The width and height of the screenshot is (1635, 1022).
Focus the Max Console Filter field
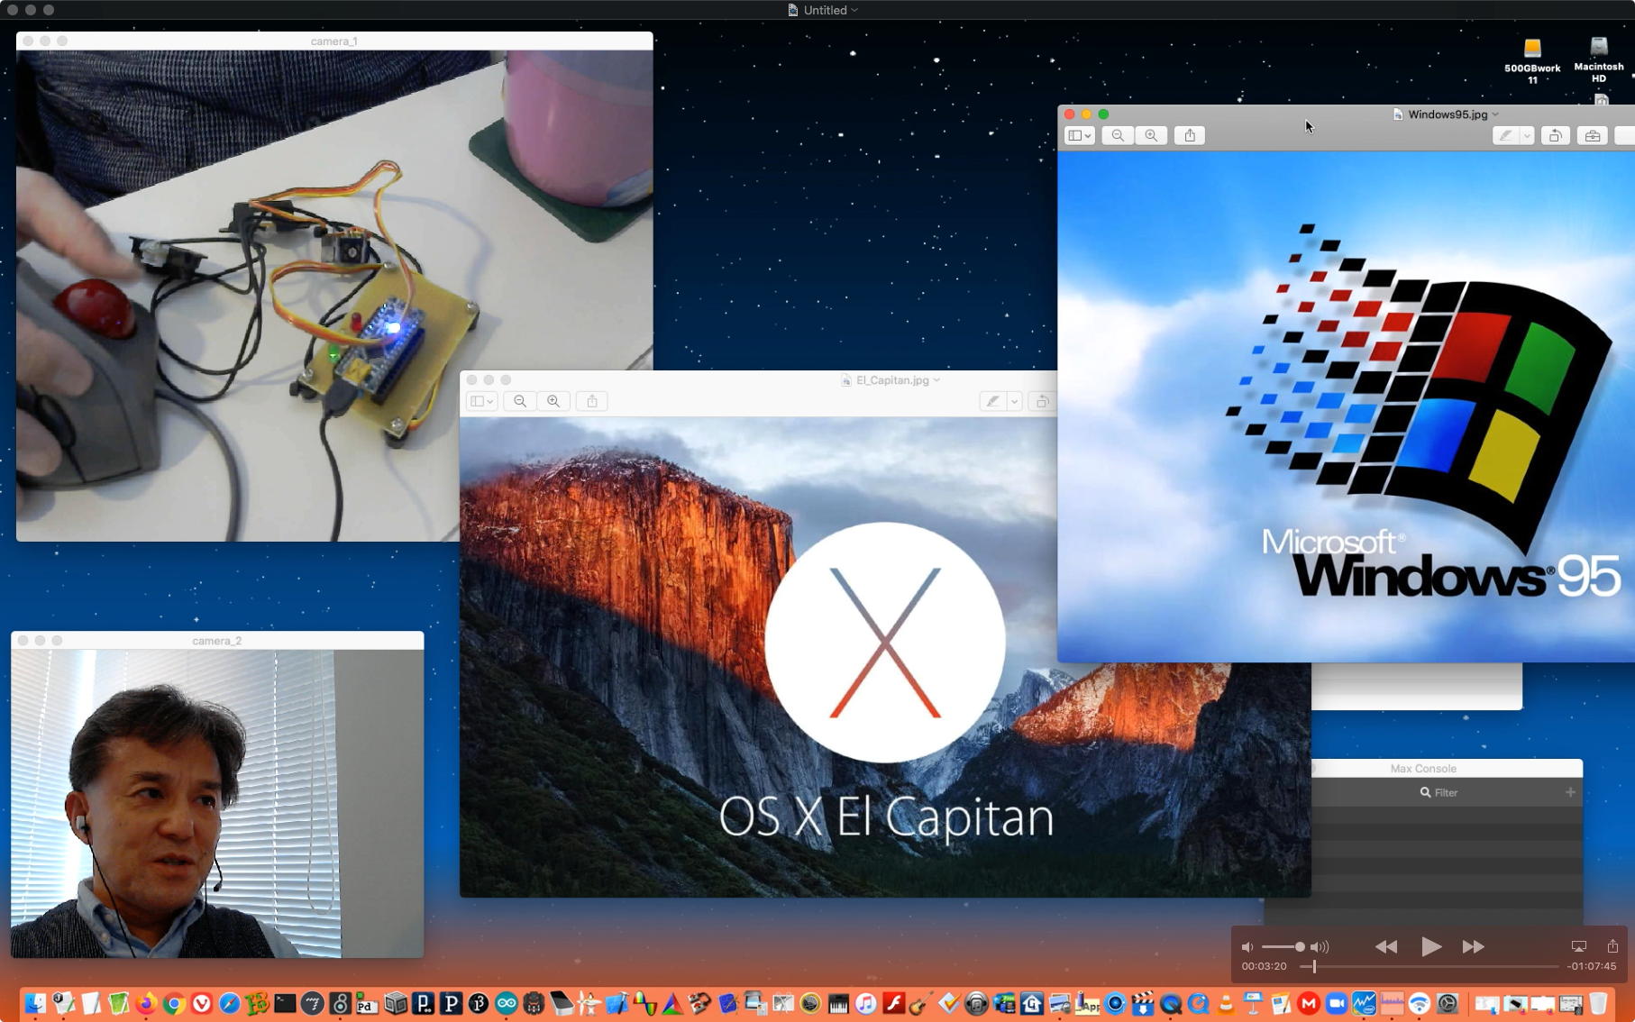coord(1439,793)
